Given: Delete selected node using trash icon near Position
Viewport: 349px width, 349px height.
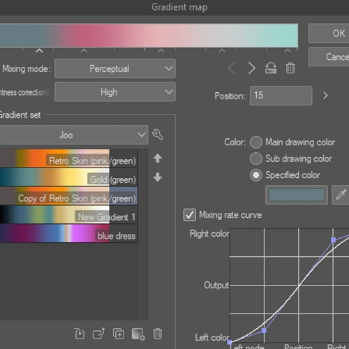Looking at the screenshot, I should [x=290, y=68].
